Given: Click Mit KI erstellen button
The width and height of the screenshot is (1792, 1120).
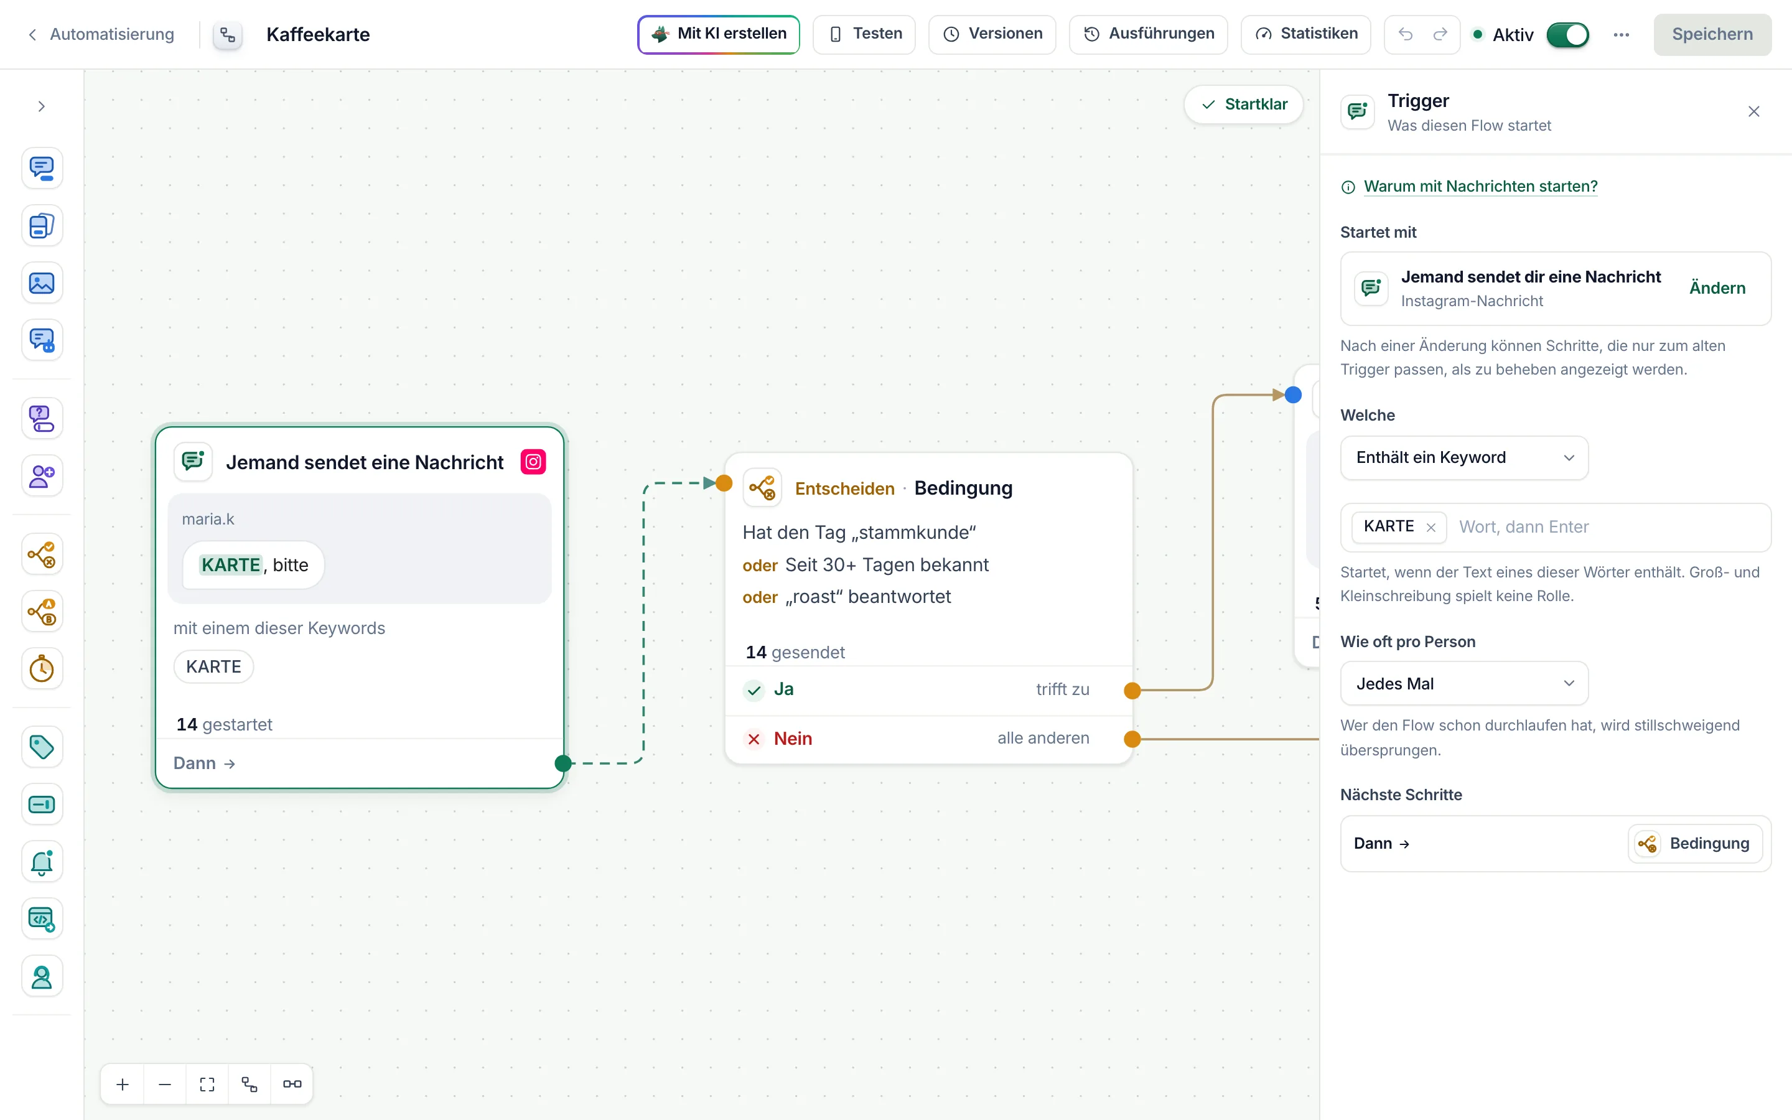Looking at the screenshot, I should click(718, 34).
